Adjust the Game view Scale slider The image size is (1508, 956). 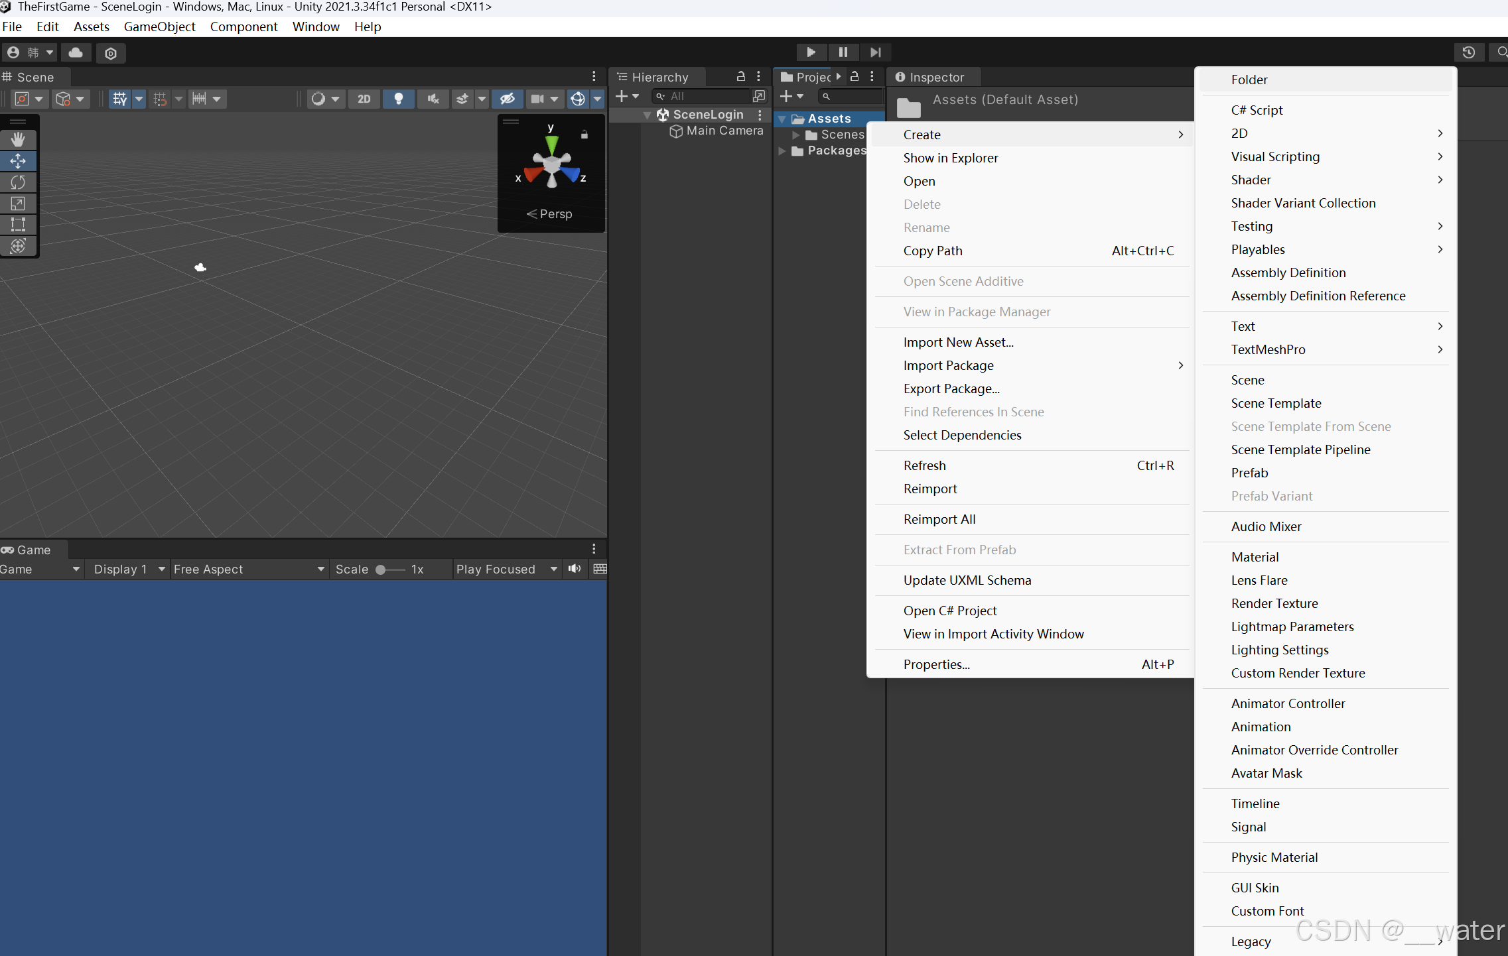381,569
